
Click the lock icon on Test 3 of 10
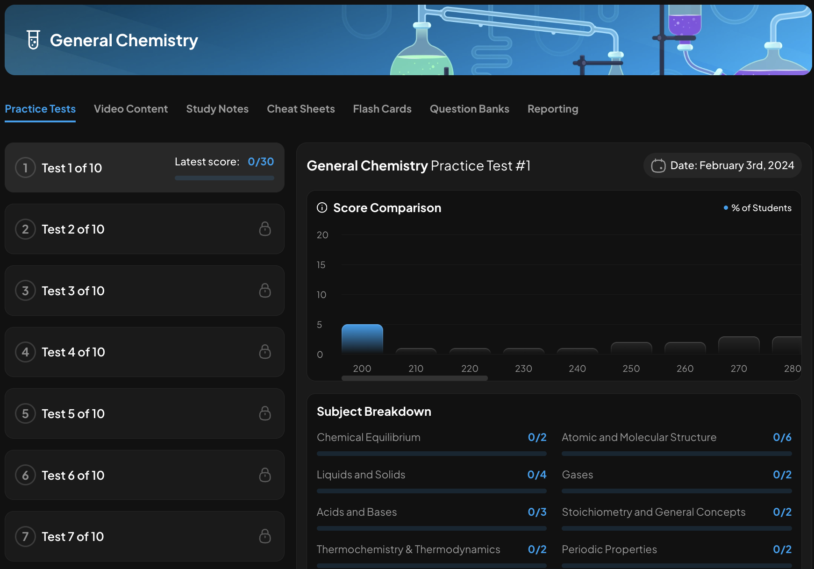tap(265, 291)
